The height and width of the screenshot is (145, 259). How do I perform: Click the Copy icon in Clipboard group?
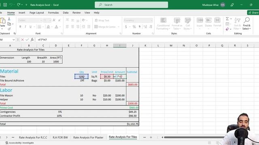point(9,24)
